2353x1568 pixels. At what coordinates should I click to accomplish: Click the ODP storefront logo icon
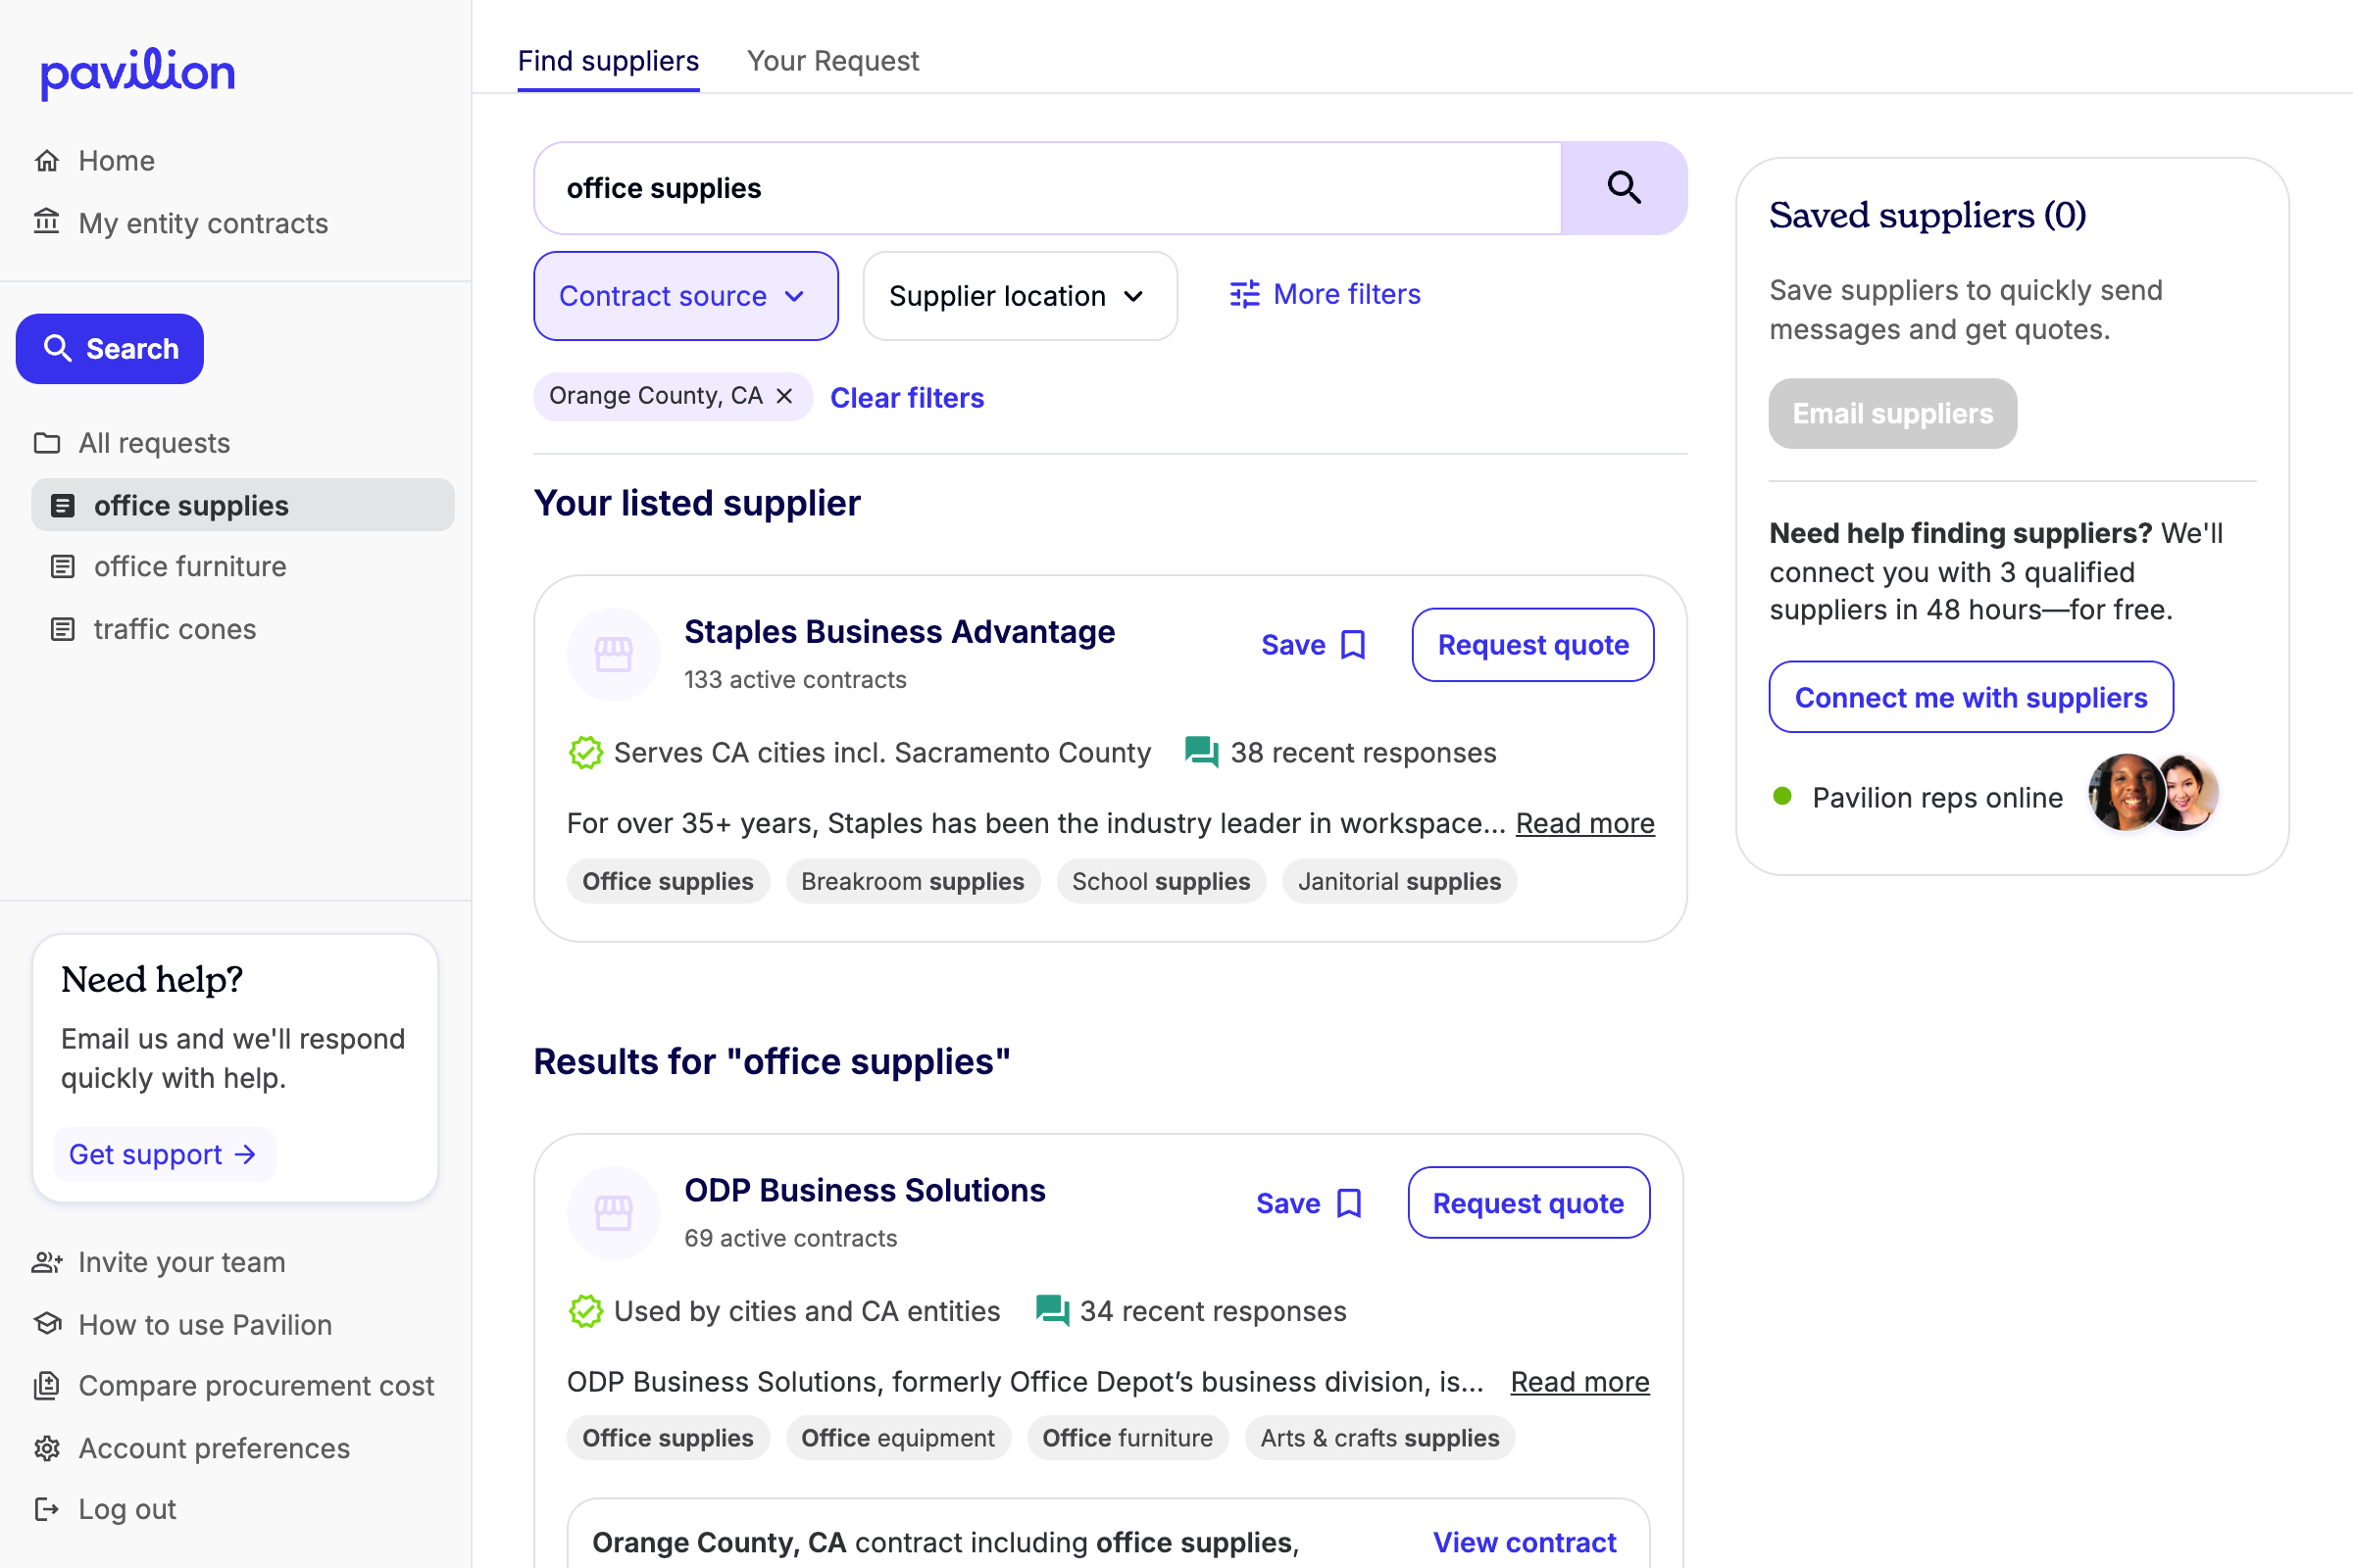[x=614, y=1213]
